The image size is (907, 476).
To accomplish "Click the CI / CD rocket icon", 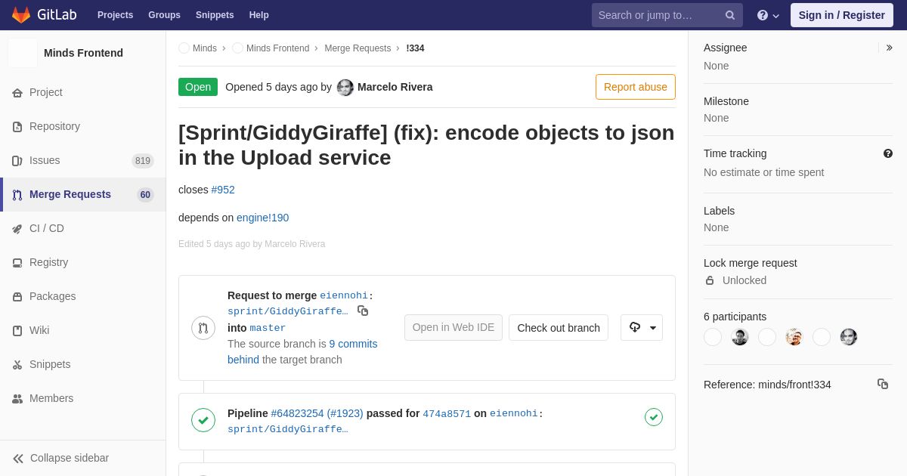I will coord(17,229).
